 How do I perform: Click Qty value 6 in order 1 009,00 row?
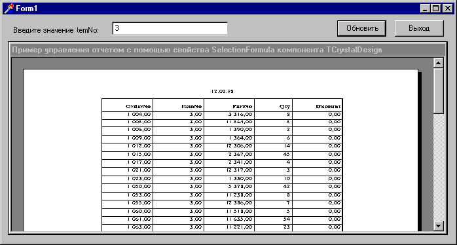click(288, 138)
